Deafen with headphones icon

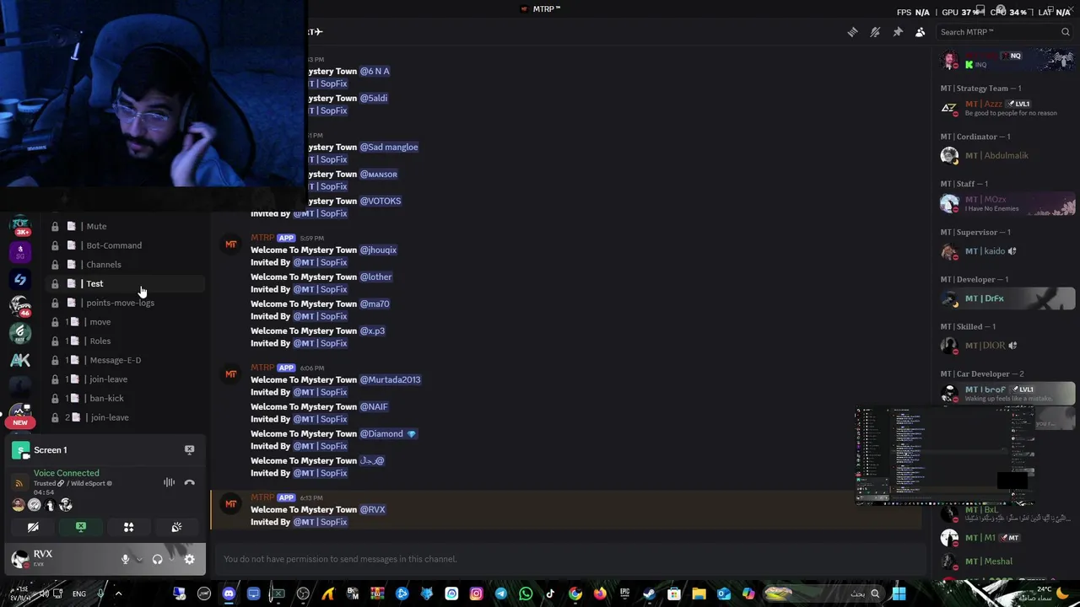click(157, 559)
